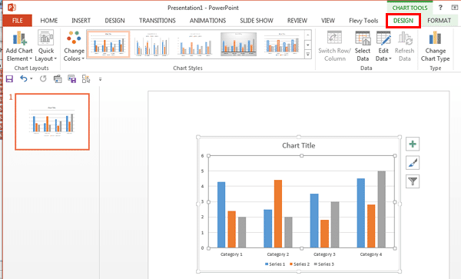Switch to the Chart Tools FORMAT tab
This screenshot has height=279, width=461.
point(439,21)
